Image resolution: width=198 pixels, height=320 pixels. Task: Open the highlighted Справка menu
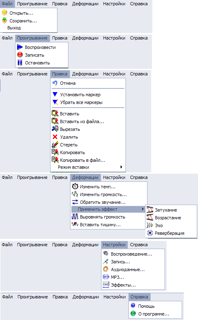(x=139, y=297)
